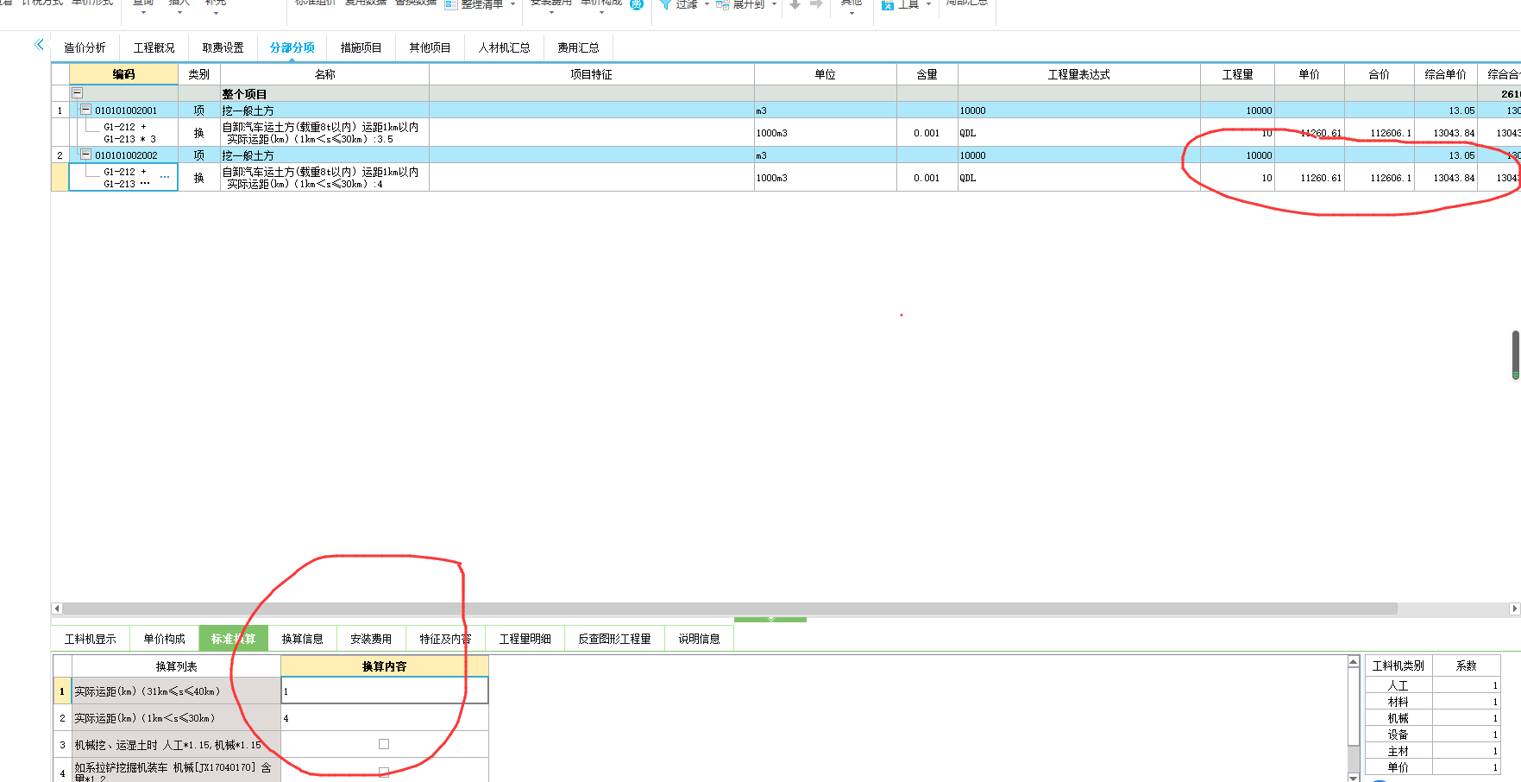
Task: Select the 标准换算 tab
Action: pos(233,639)
